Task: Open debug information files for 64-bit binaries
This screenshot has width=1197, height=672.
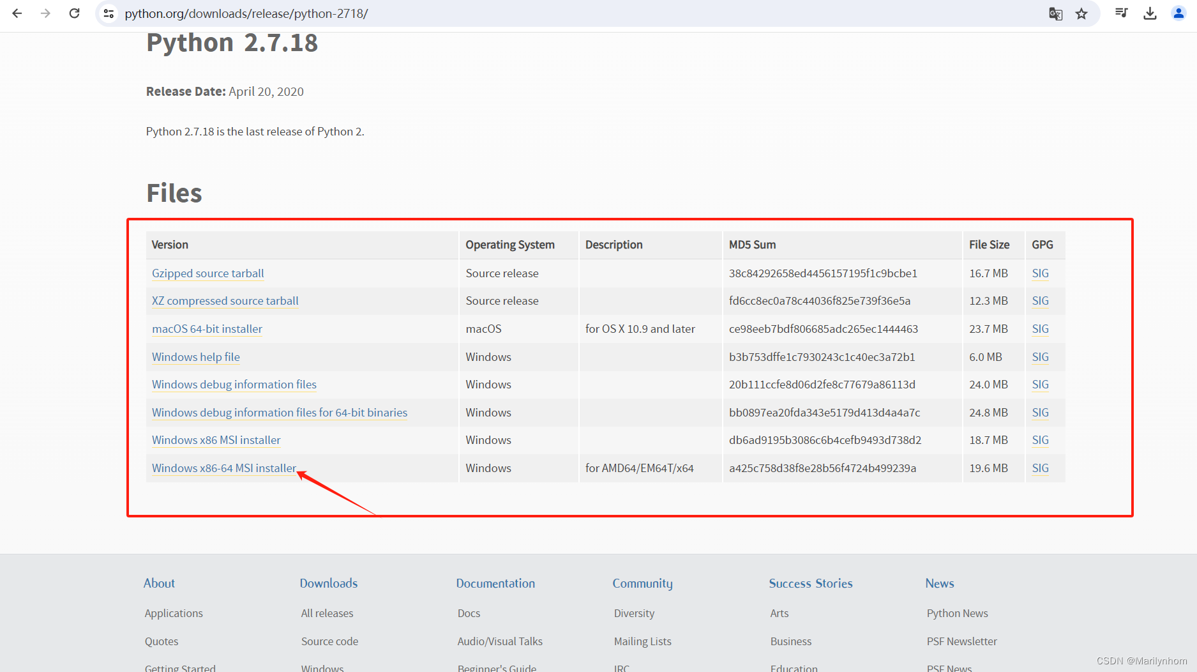Action: point(280,413)
